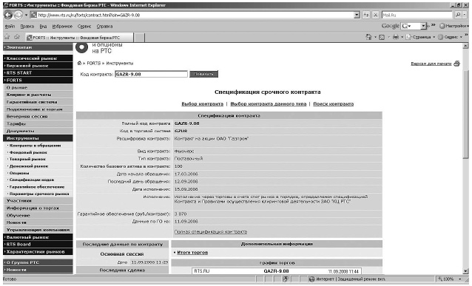
Task: Click the Stop loading X icon
Action: pyautogui.click(x=375, y=15)
